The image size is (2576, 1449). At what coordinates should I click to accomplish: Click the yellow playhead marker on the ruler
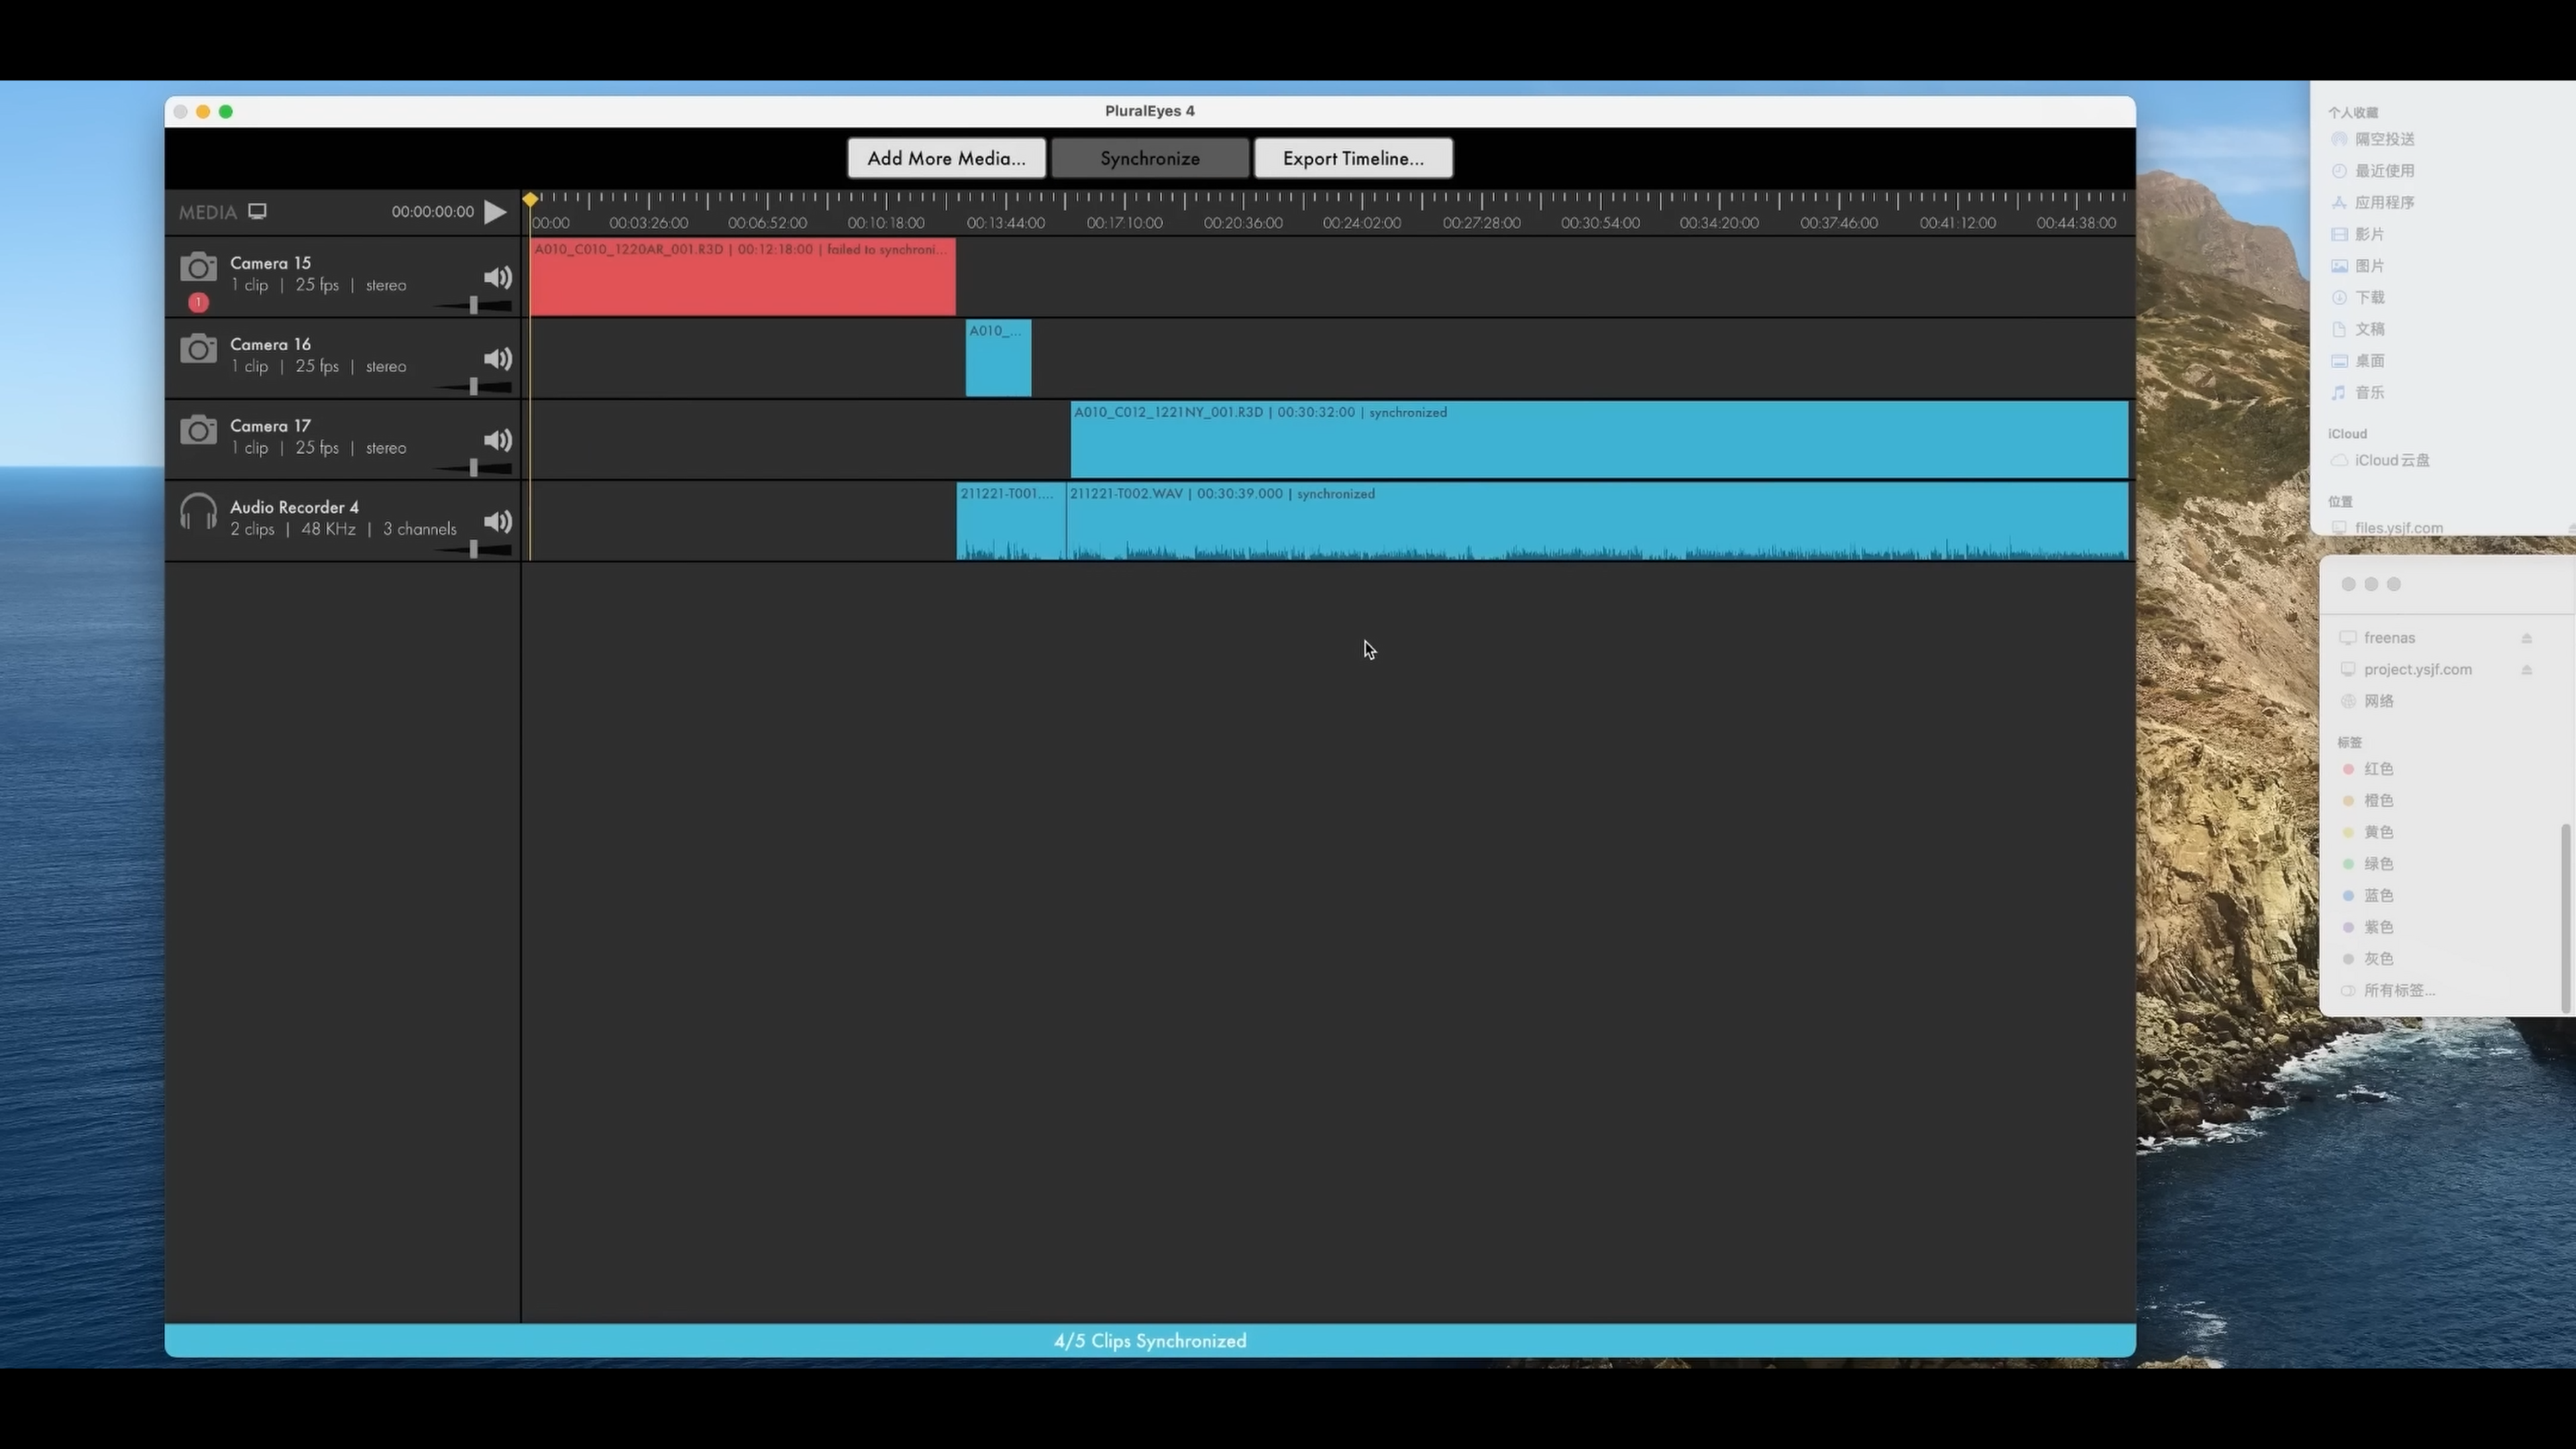[530, 200]
